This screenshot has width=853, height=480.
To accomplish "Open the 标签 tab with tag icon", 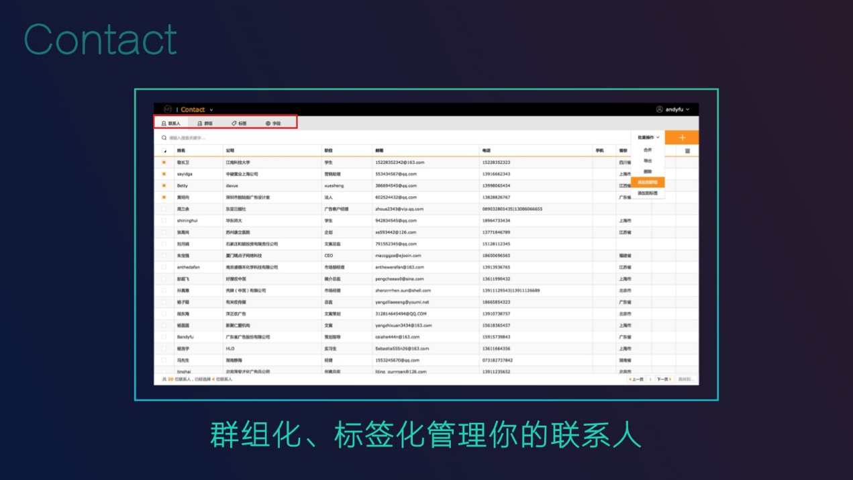I will pyautogui.click(x=239, y=124).
